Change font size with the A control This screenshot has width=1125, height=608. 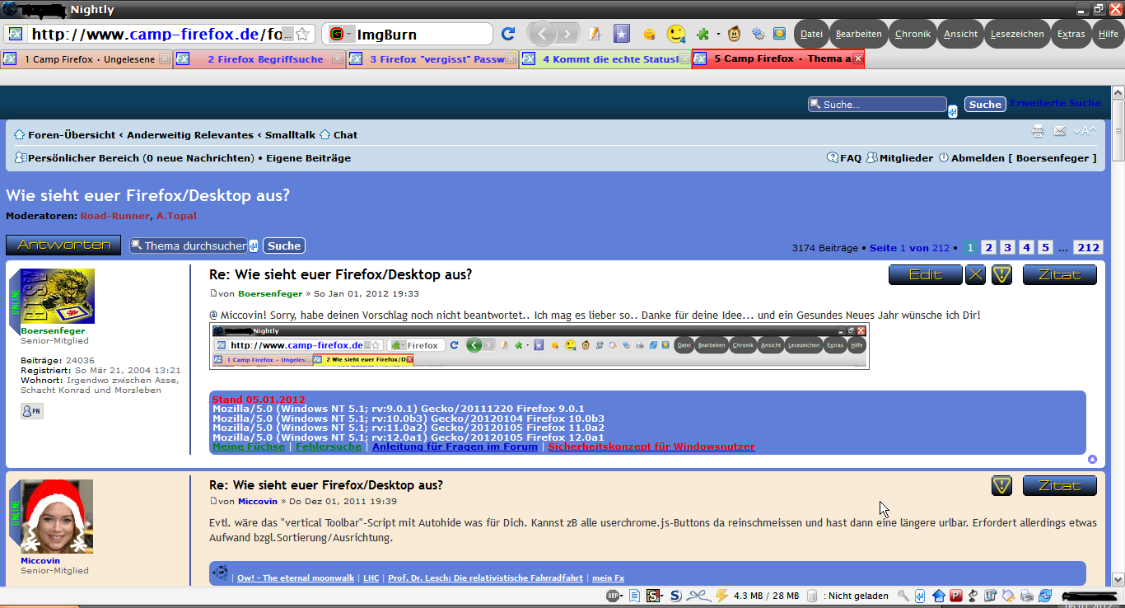1086,131
